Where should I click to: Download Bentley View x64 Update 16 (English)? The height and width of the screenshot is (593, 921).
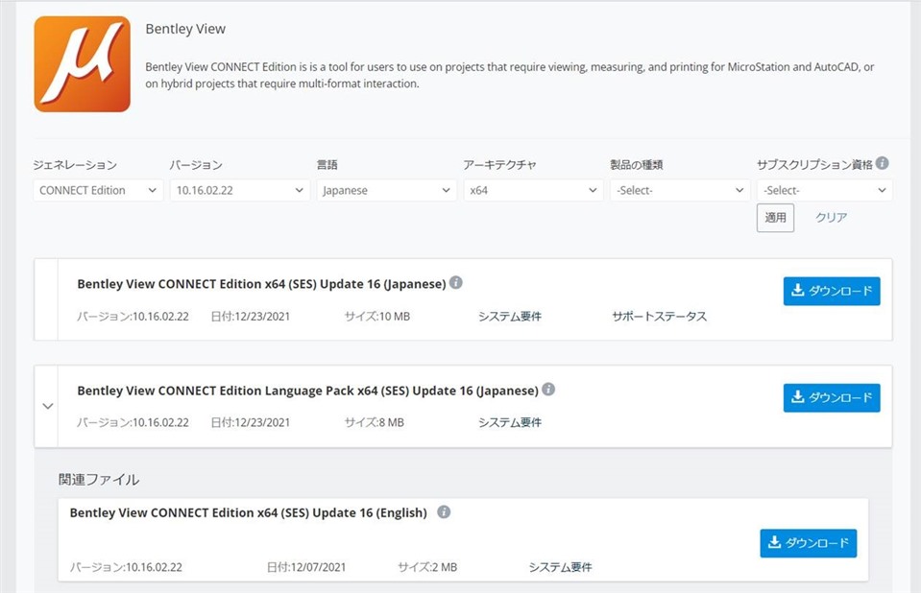point(808,543)
